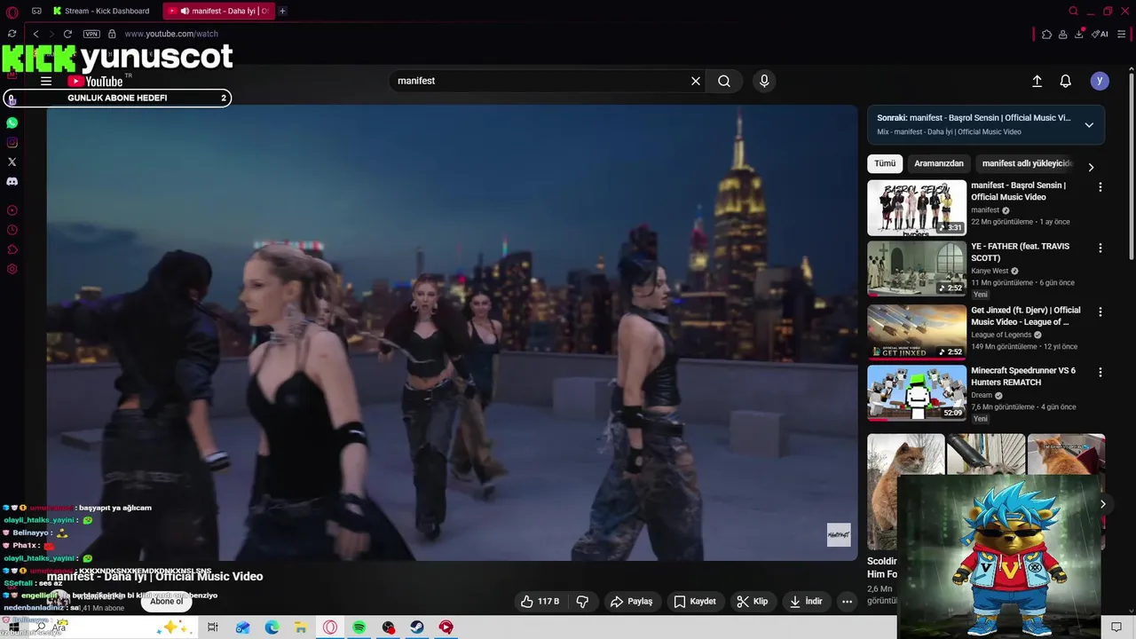Open options menu for Başrol Sensin video
This screenshot has width=1136, height=639.
1100,187
